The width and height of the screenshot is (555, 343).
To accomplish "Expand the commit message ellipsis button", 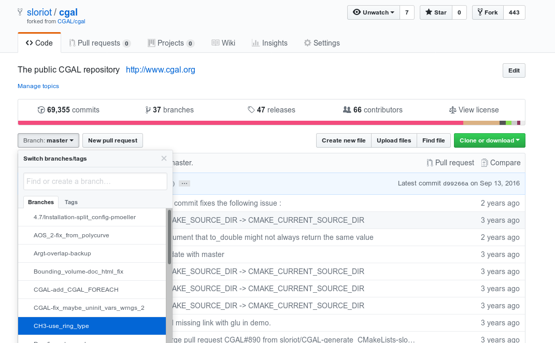I will (184, 183).
